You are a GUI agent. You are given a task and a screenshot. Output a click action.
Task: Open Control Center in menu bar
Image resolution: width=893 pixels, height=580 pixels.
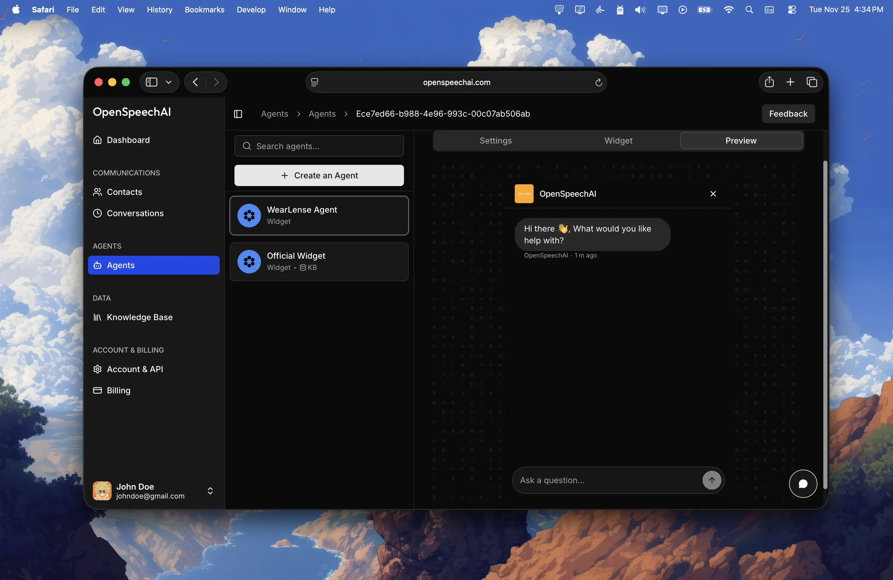(x=792, y=10)
